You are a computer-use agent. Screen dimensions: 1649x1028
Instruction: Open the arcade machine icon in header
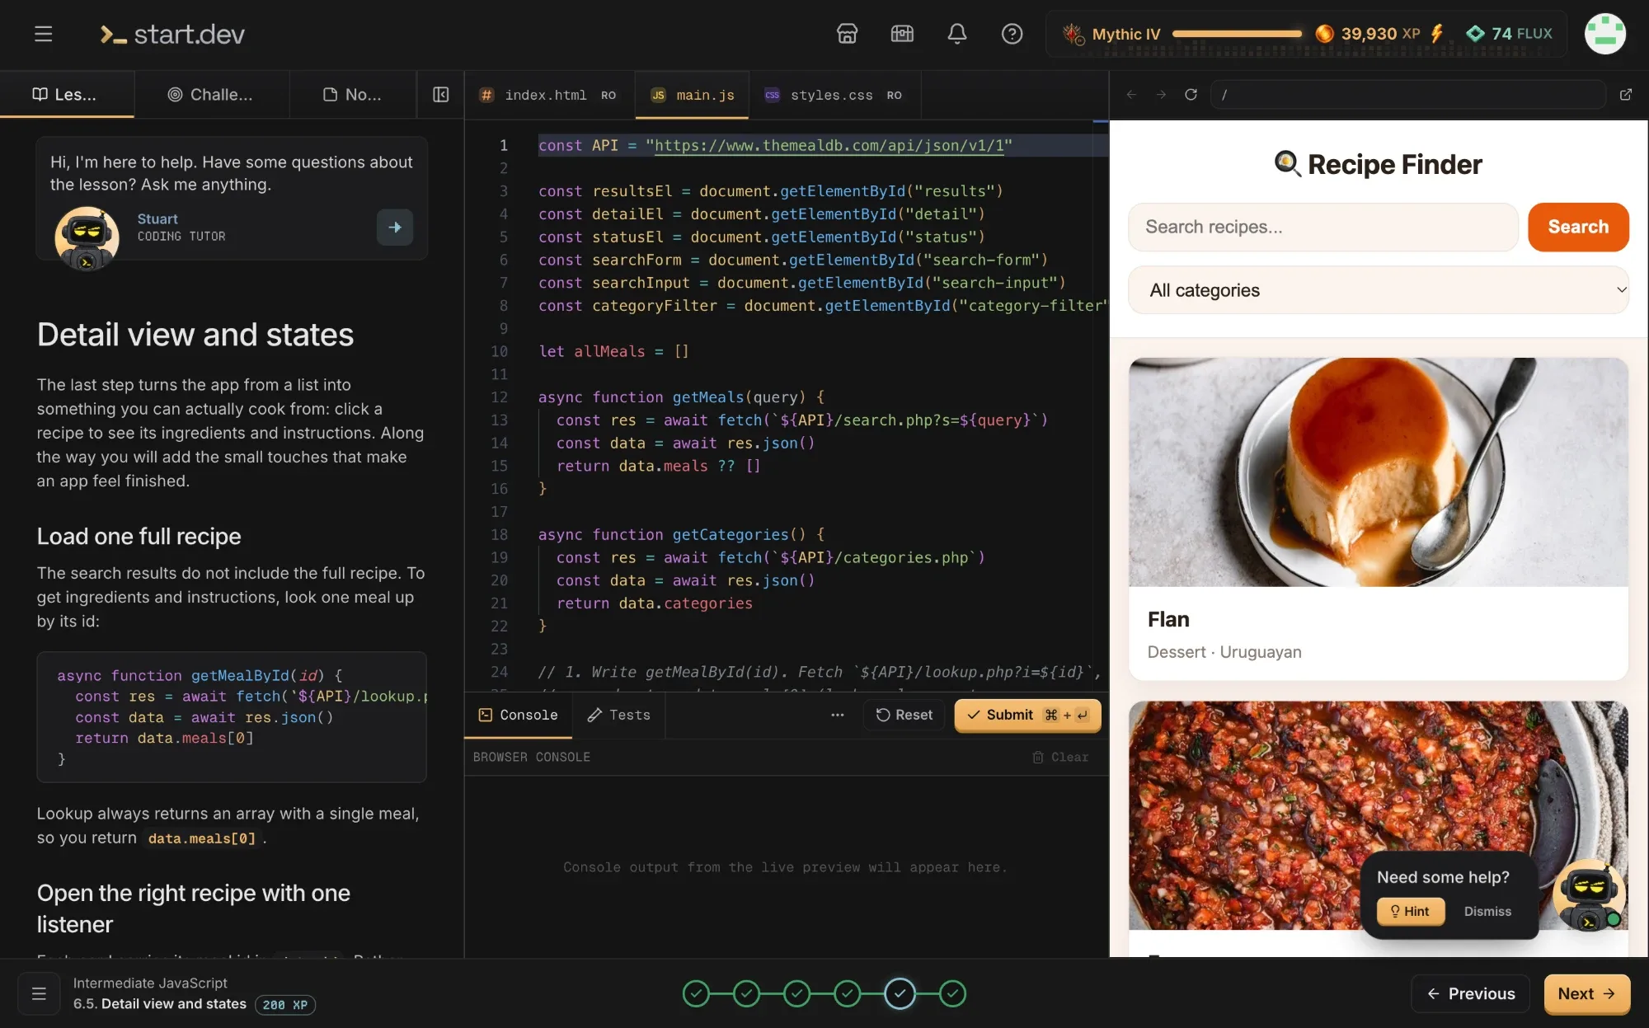click(902, 34)
